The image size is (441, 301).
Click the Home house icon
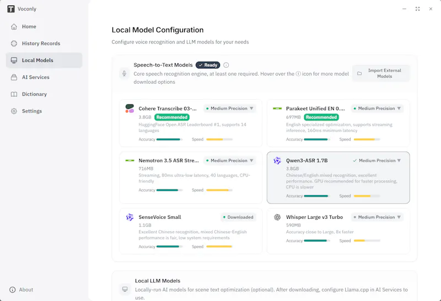click(14, 26)
